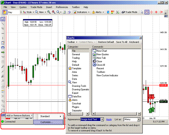Select the parallel lines drawing tool
This screenshot has height=135, width=169.
pyautogui.click(x=3, y=29)
